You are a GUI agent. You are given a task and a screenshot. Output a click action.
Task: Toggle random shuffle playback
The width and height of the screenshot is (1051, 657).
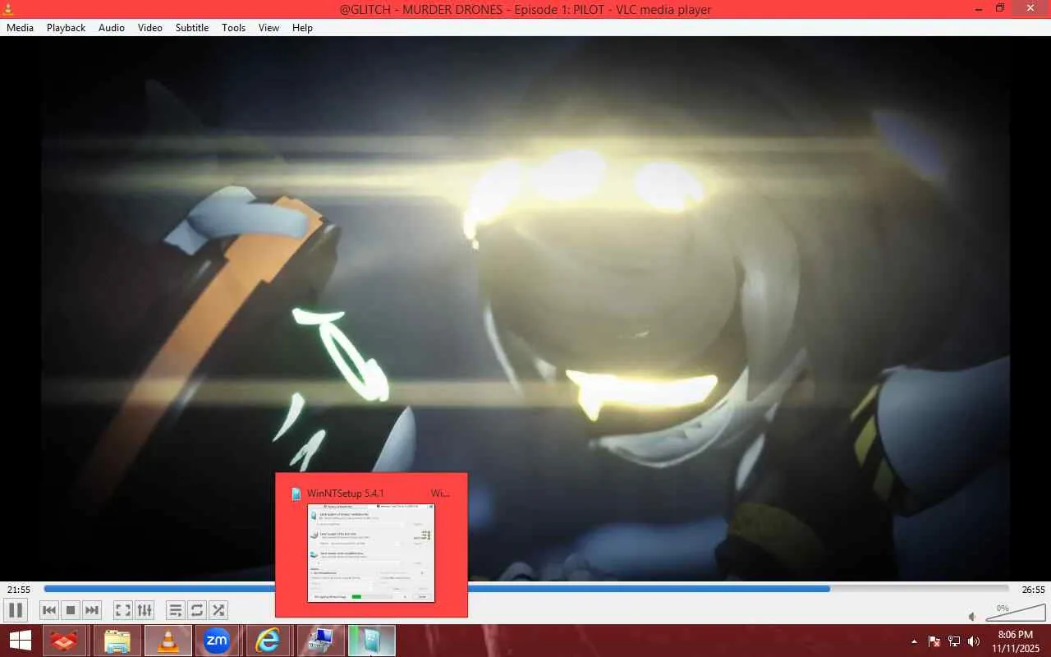(218, 610)
